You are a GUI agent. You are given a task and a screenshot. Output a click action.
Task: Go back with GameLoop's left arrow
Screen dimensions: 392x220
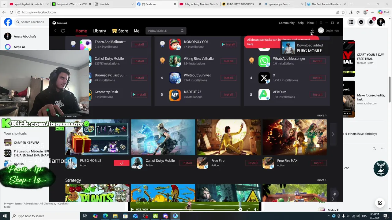pyautogui.click(x=55, y=31)
